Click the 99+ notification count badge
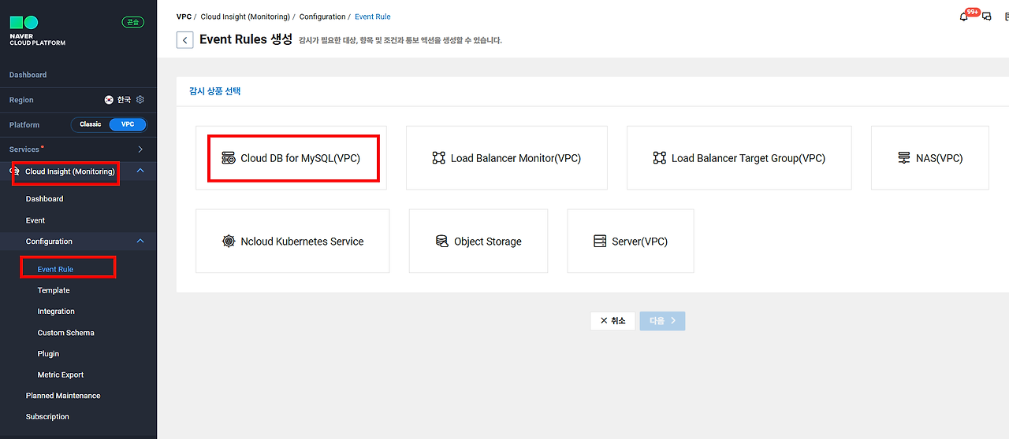The image size is (1009, 439). pos(973,13)
